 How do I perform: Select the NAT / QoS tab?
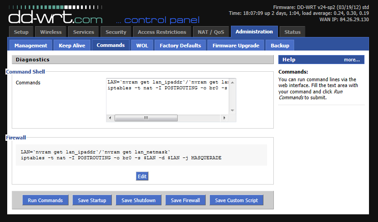[x=211, y=32]
